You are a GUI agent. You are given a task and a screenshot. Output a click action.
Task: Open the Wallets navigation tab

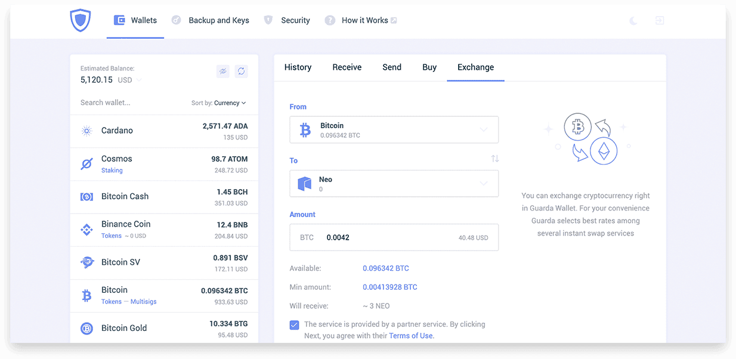tap(135, 20)
